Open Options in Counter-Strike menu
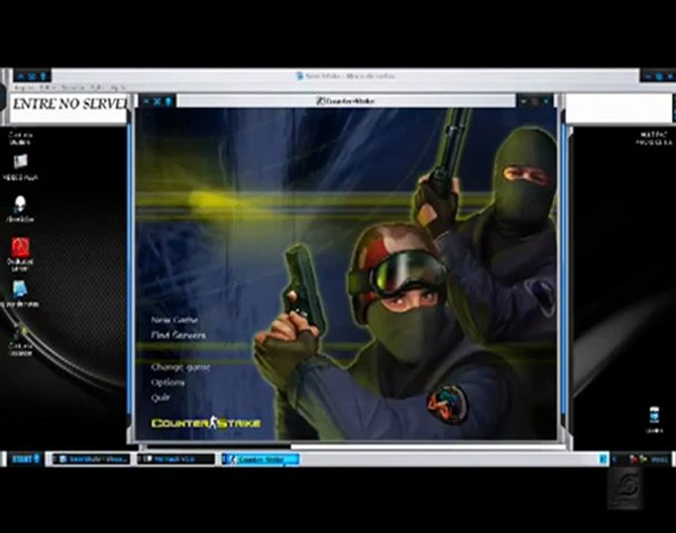The width and height of the screenshot is (676, 533). tap(168, 382)
